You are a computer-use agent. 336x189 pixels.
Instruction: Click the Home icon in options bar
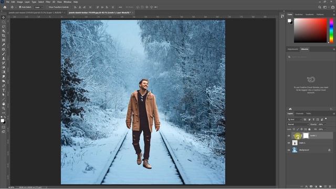click(5, 7)
